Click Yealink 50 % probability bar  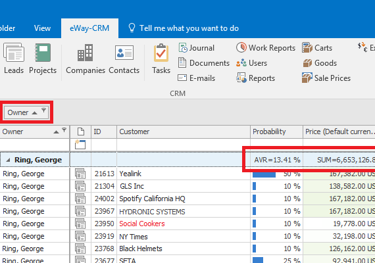[264, 174]
